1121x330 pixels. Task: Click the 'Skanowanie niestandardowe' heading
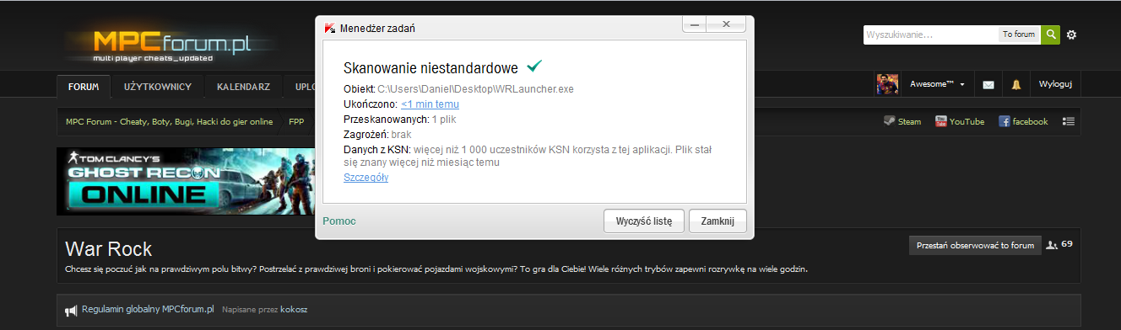coord(431,67)
